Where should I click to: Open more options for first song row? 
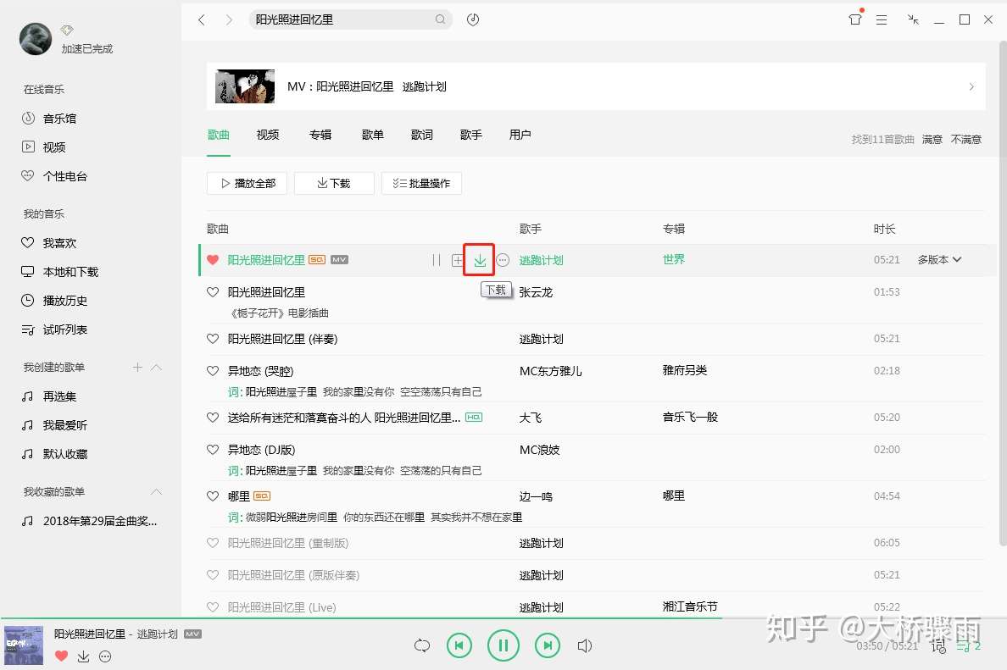(503, 260)
